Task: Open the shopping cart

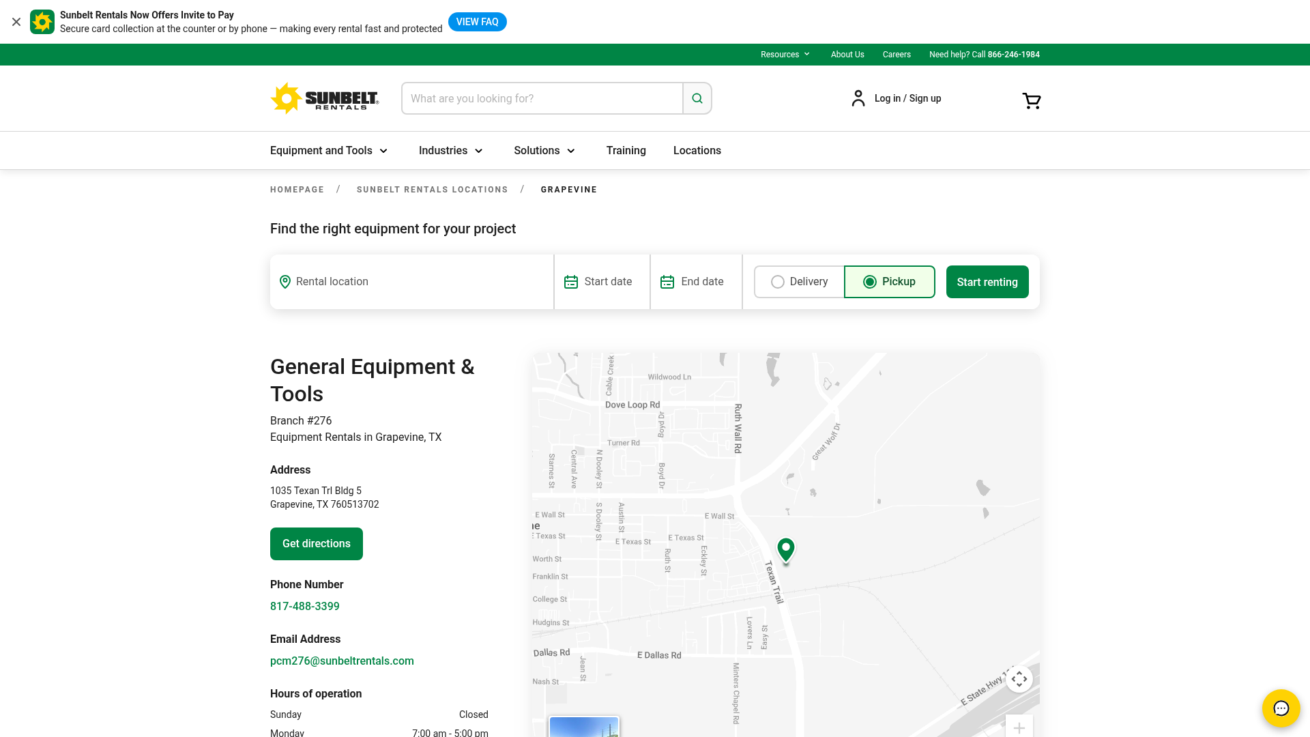Action: [x=1031, y=100]
